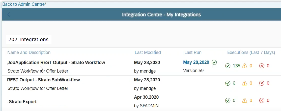Open JobApplication REST Output - Strato Workflow integration
Screen dimensions: 281x111
[56, 63]
